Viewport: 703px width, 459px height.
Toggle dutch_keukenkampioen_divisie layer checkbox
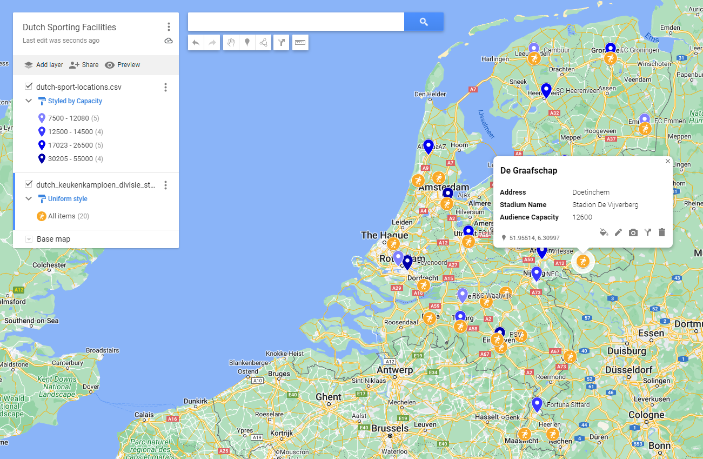(29, 184)
